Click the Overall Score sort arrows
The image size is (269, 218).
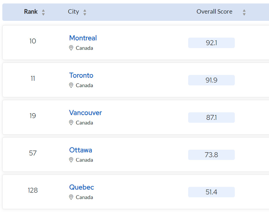(244, 12)
